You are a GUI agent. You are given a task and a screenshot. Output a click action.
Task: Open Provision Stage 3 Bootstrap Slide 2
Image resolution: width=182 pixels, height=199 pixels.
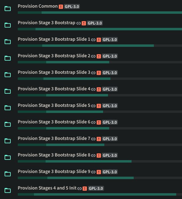54,56
